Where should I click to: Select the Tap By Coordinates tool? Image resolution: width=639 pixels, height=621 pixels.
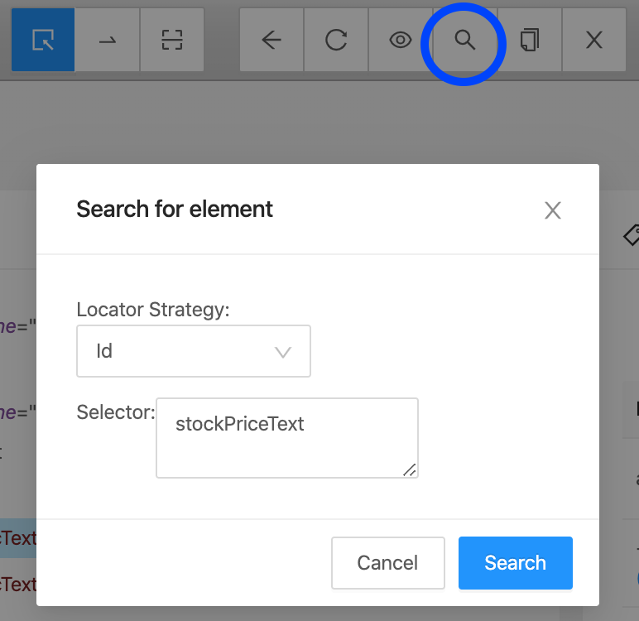pyautogui.click(x=172, y=40)
